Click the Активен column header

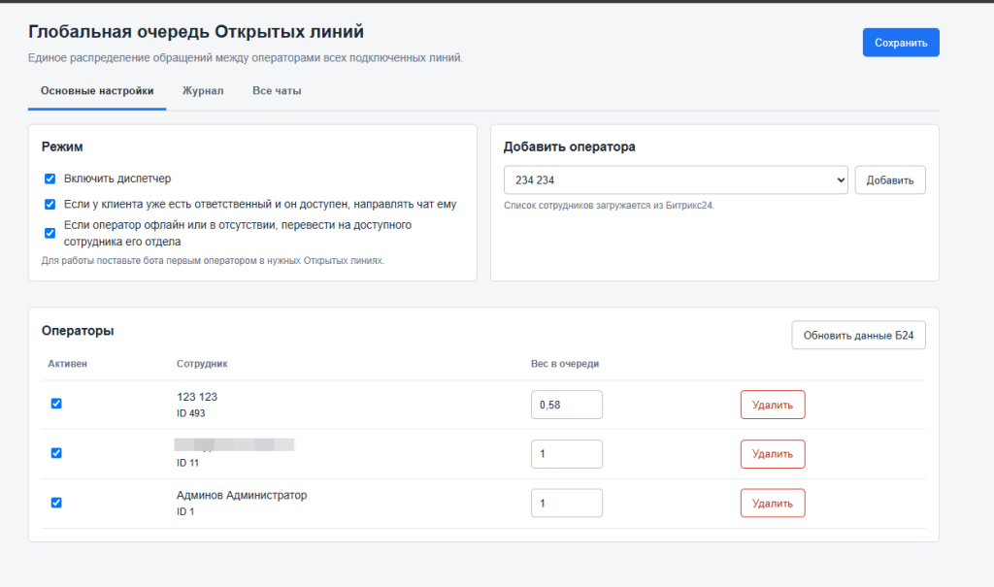click(67, 364)
